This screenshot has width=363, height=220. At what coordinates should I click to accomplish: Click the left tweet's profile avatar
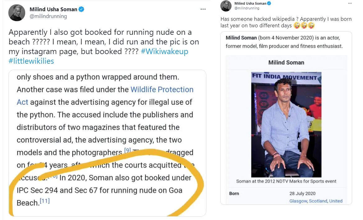pyautogui.click(x=17, y=12)
